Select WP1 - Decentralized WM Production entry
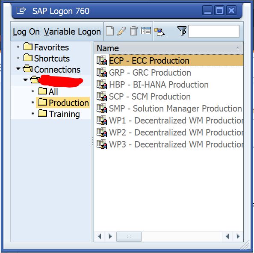The image size is (254, 253). tap(176, 121)
